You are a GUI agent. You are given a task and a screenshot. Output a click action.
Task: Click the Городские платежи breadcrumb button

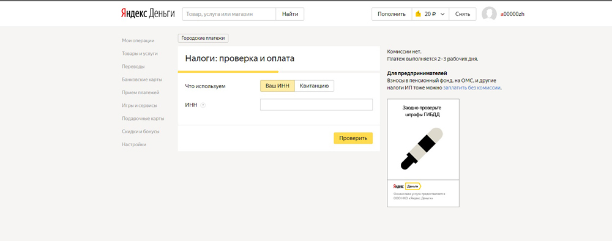click(203, 38)
